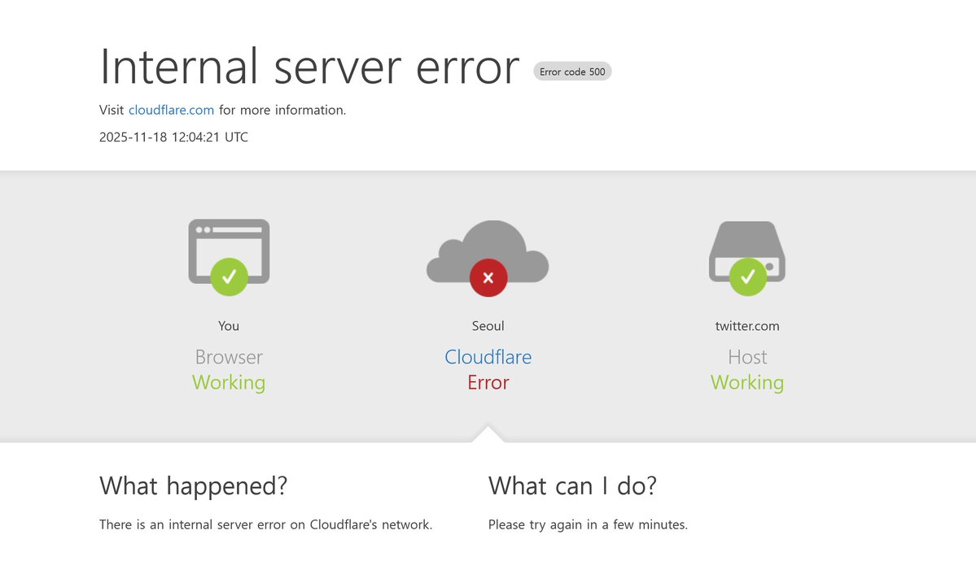Click the 'You' label
The width and height of the screenshot is (976, 574).
point(229,326)
